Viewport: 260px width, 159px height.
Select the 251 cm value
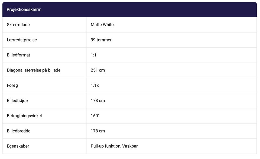click(x=98, y=70)
